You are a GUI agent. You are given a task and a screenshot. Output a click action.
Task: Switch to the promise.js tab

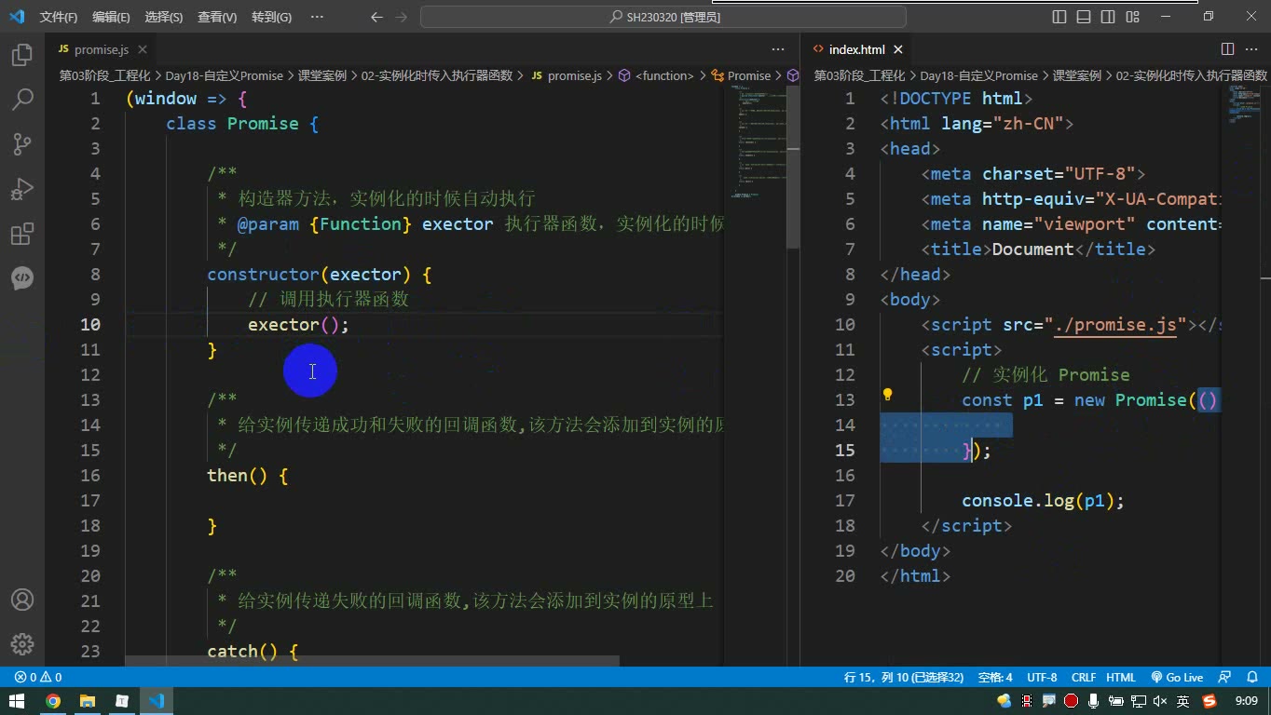point(101,49)
